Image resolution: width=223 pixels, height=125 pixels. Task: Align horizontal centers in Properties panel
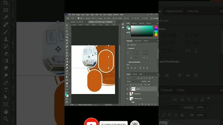coord(131,68)
